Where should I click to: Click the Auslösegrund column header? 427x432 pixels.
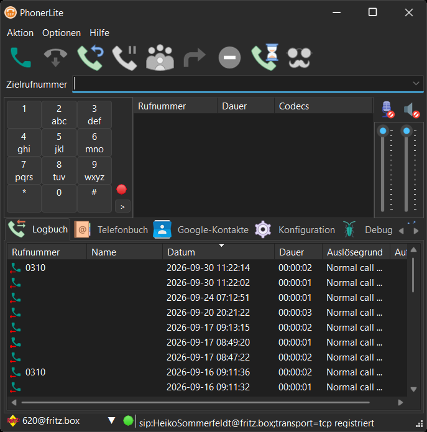click(x=356, y=252)
